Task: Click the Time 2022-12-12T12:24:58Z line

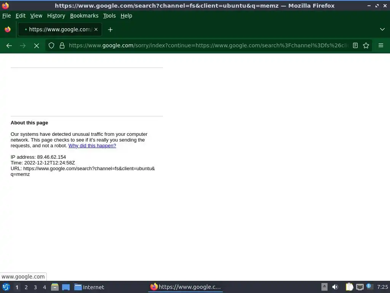Action: click(x=43, y=163)
